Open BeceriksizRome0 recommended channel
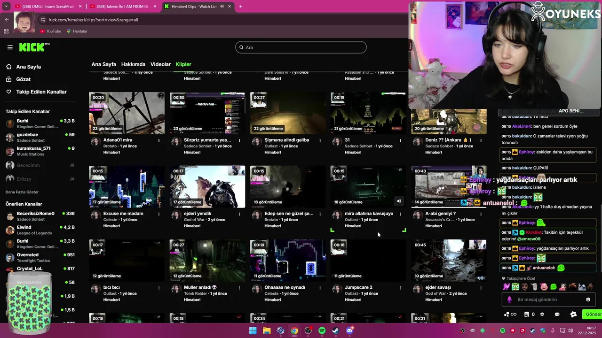Image resolution: width=602 pixels, height=338 pixels. [40, 216]
